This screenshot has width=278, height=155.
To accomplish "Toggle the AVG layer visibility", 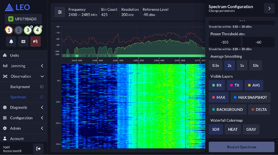I will point(254,85).
